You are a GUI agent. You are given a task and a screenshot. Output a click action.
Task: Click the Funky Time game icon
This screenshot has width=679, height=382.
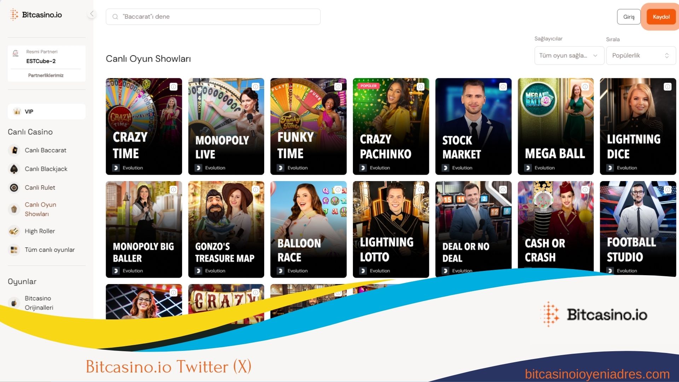pyautogui.click(x=308, y=126)
